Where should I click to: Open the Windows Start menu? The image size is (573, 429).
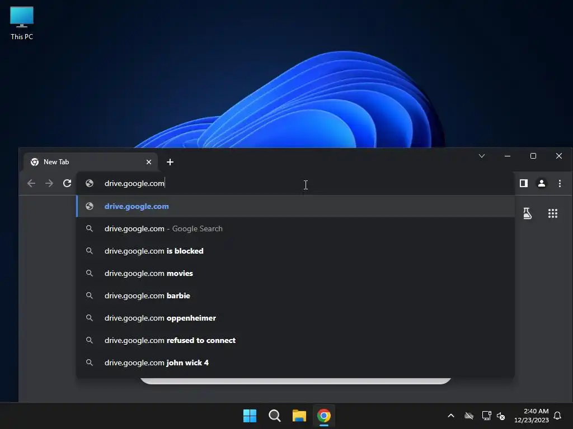250,416
